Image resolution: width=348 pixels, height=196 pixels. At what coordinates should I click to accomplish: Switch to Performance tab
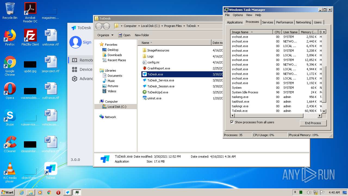coord(284,22)
